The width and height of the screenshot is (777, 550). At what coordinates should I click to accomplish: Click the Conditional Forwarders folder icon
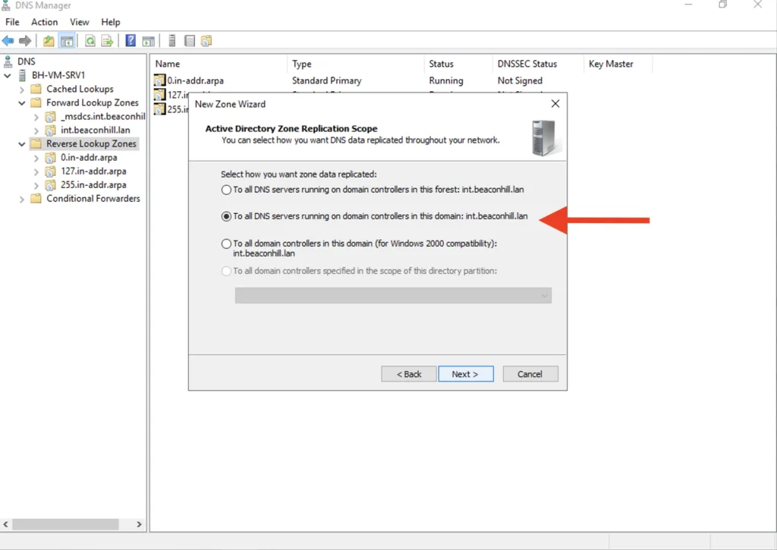tap(36, 199)
